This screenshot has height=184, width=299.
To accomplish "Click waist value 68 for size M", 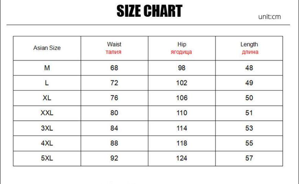I will (x=114, y=68).
